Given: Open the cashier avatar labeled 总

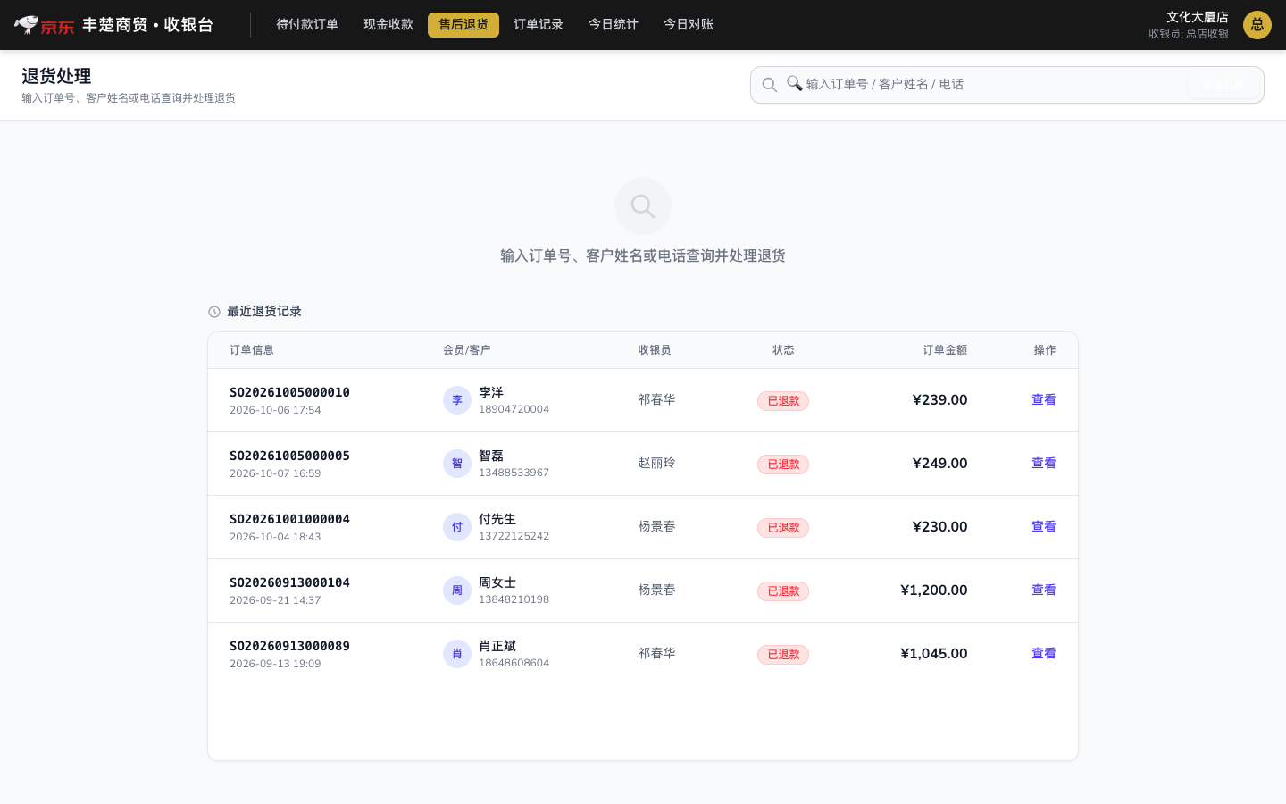Looking at the screenshot, I should [x=1257, y=25].
